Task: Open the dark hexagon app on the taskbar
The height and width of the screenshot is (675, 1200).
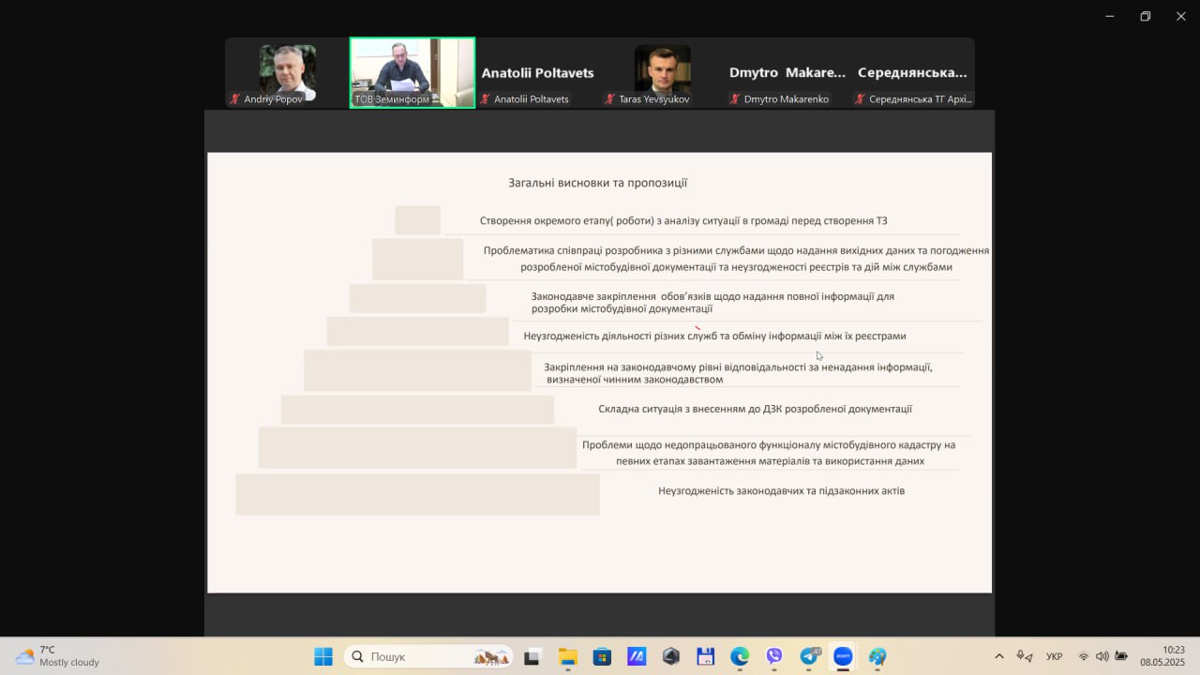Action: tap(671, 656)
